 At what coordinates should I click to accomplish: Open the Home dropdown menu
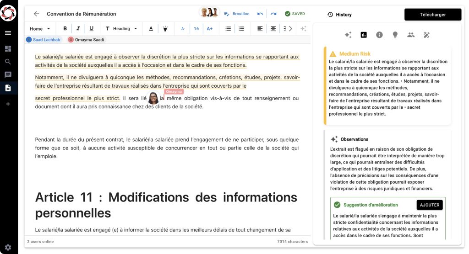pos(39,28)
